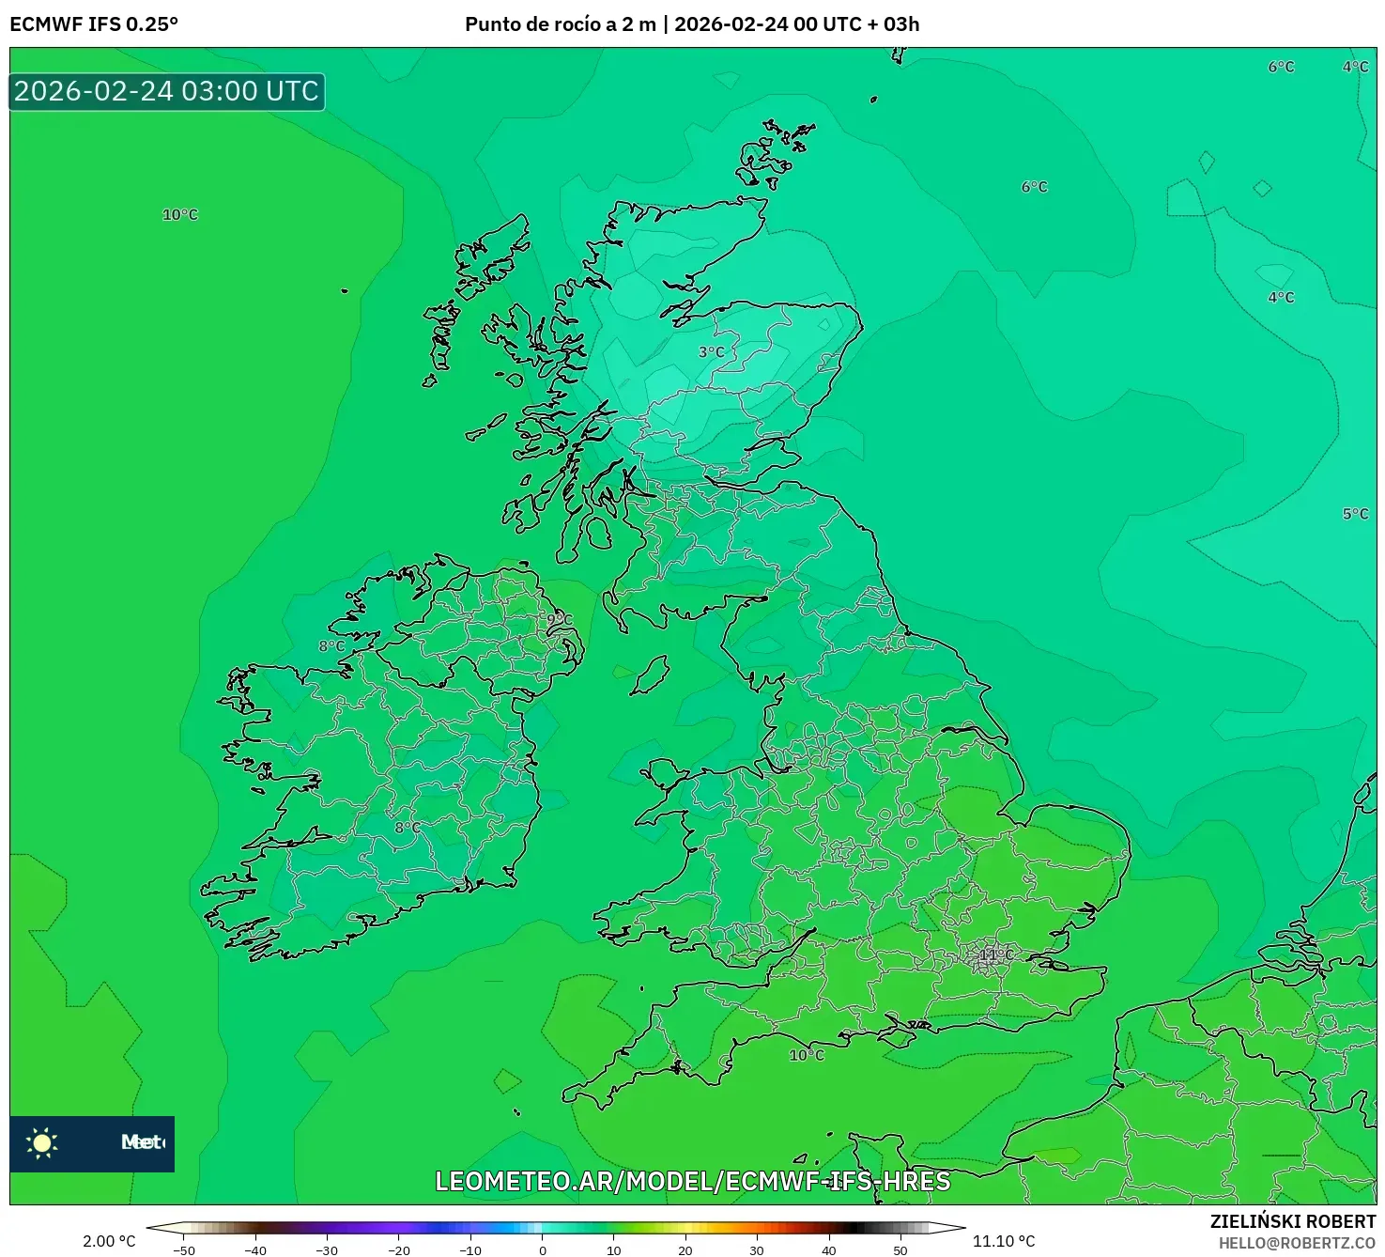This screenshot has height=1257, width=1385.
Task: Click the 11°C label near London
Action: [994, 955]
